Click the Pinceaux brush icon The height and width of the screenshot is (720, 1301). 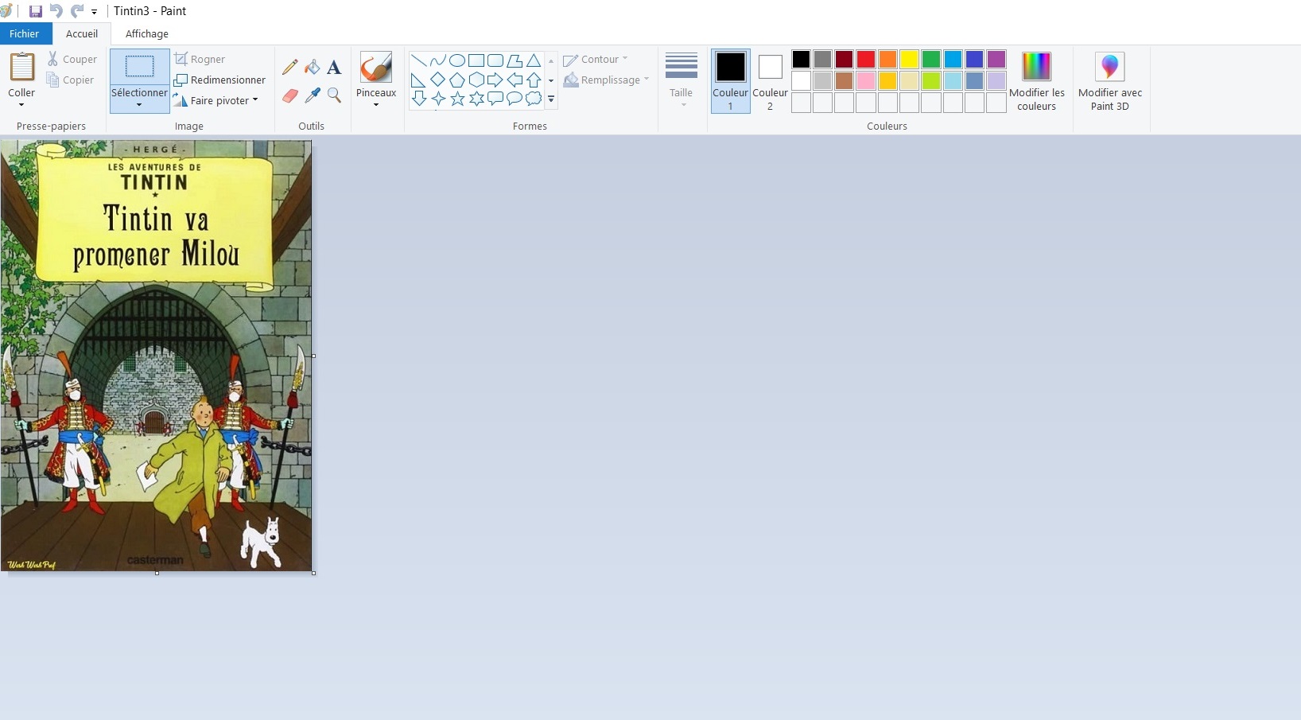pyautogui.click(x=376, y=67)
